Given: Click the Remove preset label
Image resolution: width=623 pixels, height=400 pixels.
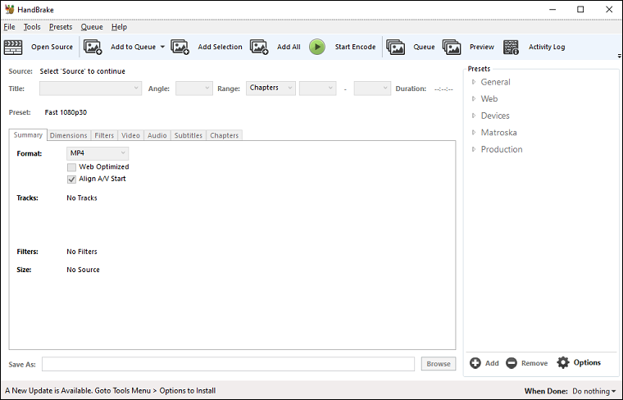Looking at the screenshot, I should [x=534, y=363].
